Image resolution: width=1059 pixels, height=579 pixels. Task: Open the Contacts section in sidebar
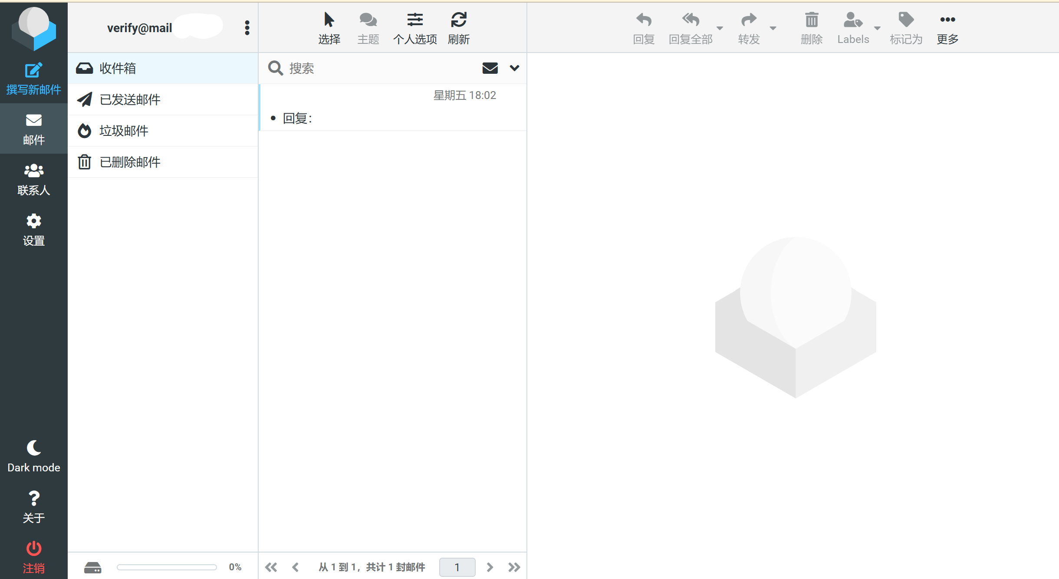(x=33, y=180)
